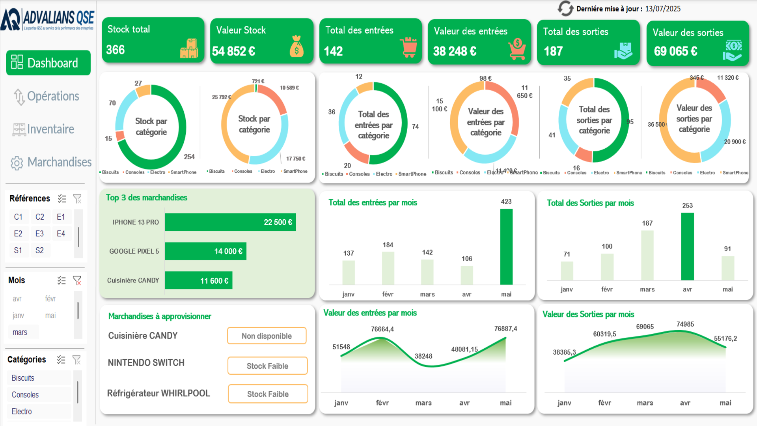Click the stock boxes icon in Stock total card

click(x=189, y=49)
